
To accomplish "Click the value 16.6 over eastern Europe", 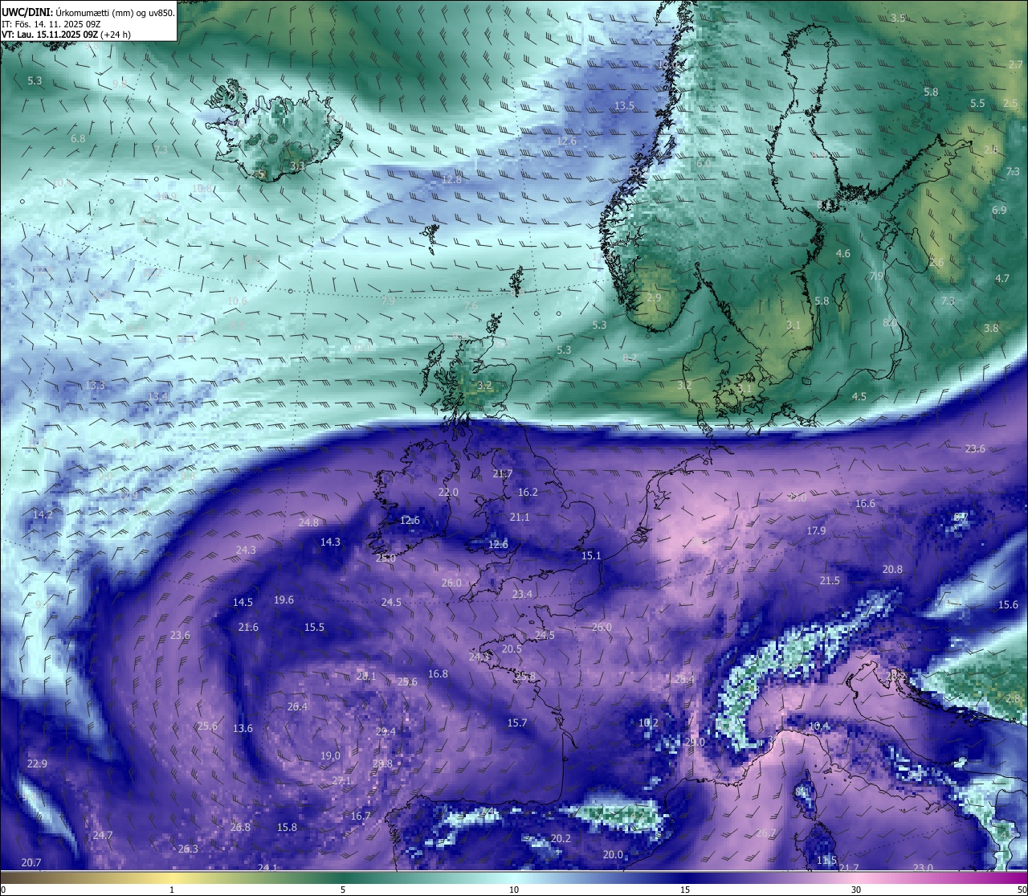I will (865, 503).
